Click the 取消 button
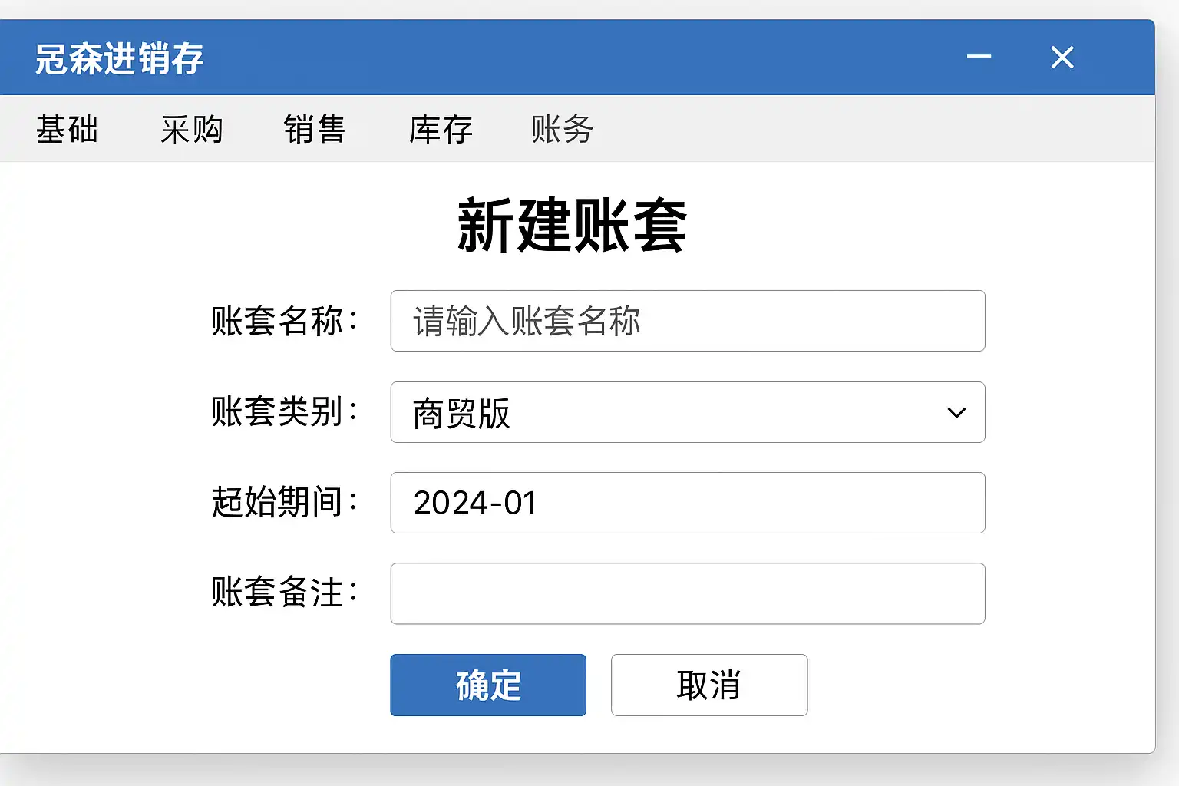Screen dimensions: 1179x786 708,685
